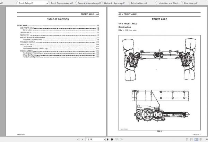Click the 4WD FRONT AXLE section heading

pos(128,23)
